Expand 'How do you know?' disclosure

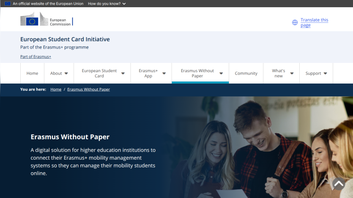tap(107, 4)
